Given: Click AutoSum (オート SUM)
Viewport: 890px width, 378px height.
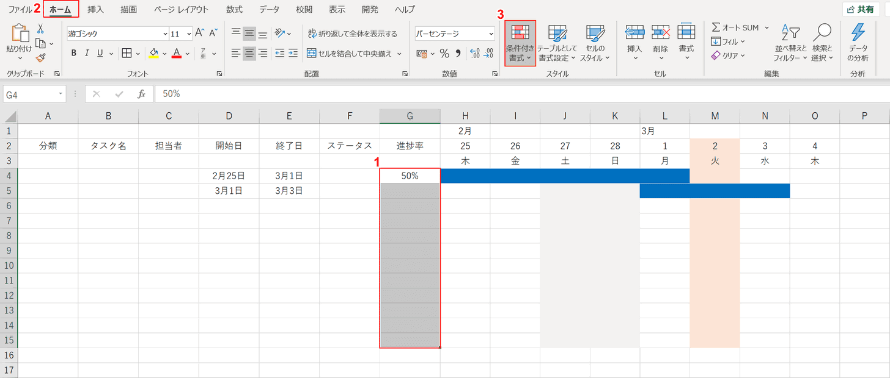Looking at the screenshot, I should click(x=735, y=27).
